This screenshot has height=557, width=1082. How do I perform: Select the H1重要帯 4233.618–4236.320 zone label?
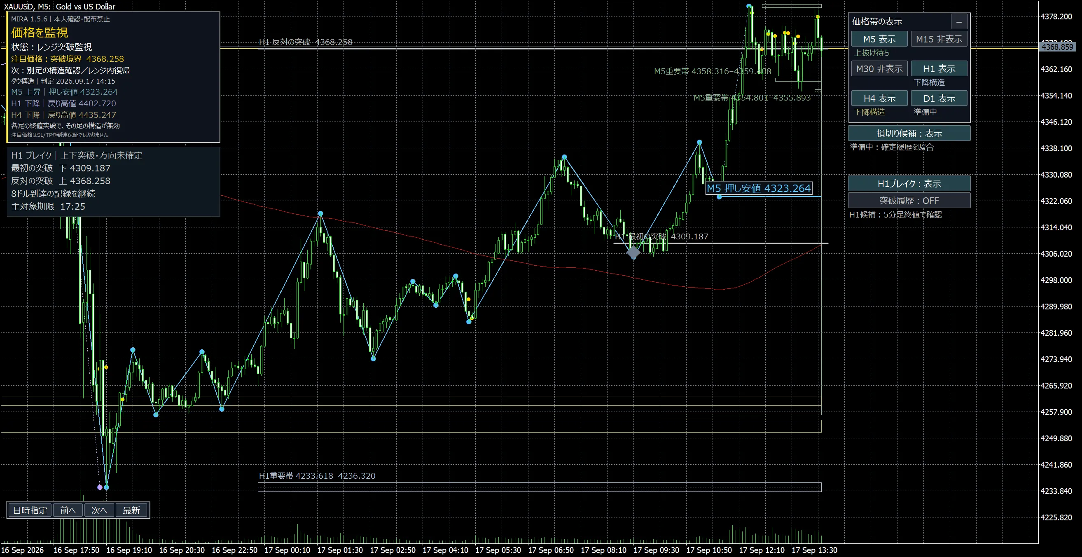coord(317,476)
